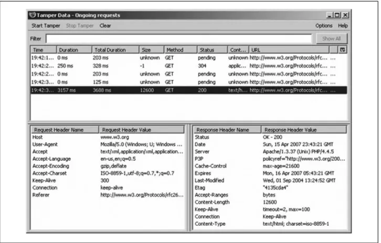
Task: Select the request with status 304
Action: [189, 65]
